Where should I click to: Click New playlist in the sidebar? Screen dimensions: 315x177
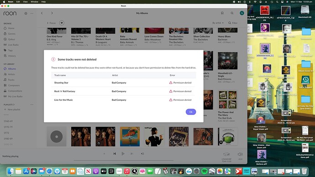pyautogui.click(x=12, y=109)
